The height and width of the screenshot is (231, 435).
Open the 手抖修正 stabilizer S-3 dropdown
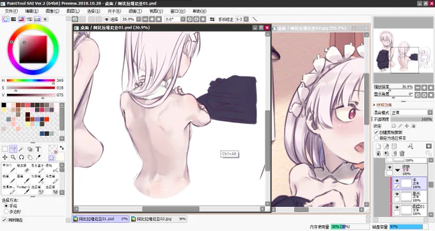(246, 19)
